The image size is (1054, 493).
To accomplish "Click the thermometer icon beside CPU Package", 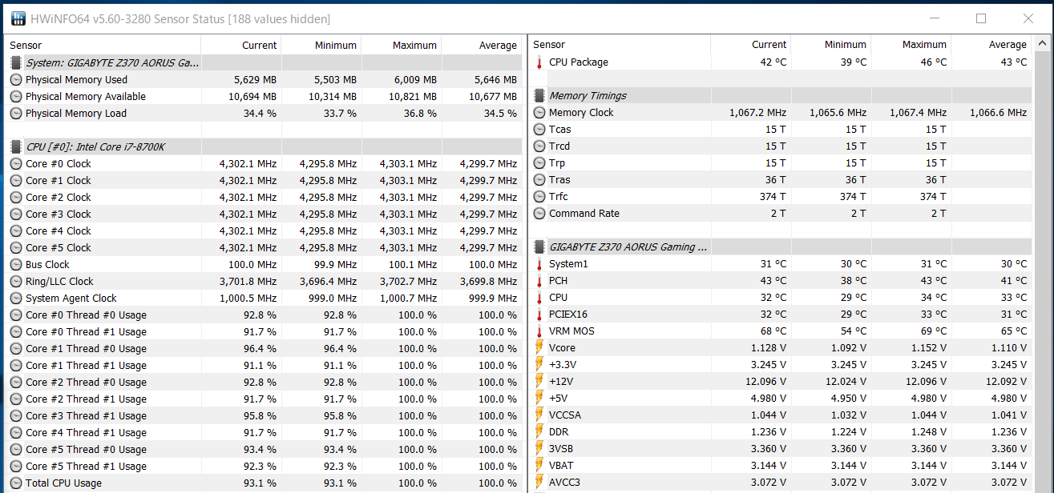I will [539, 62].
